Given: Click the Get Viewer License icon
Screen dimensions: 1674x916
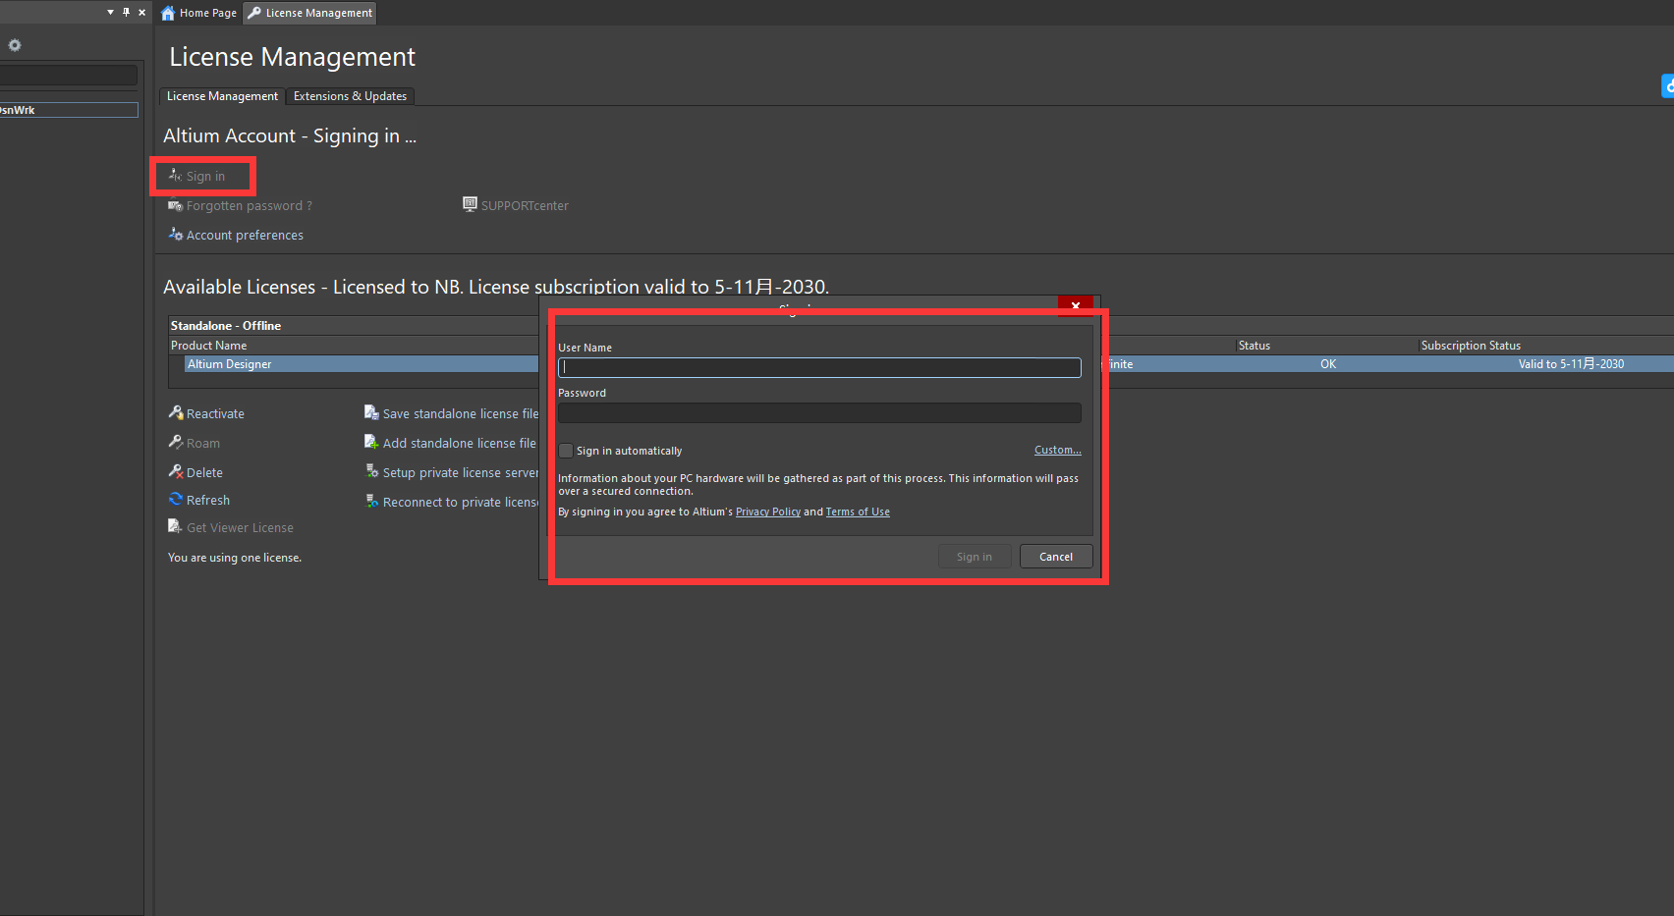Looking at the screenshot, I should point(175,526).
